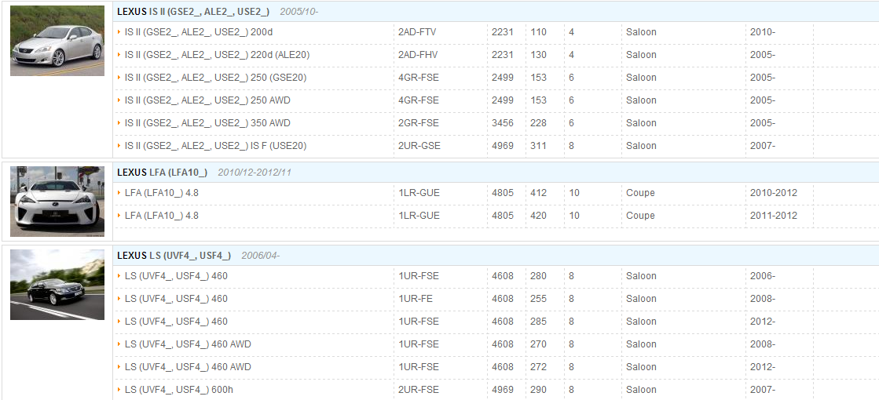Select the IS II 220d (ALE20) model link
This screenshot has height=400, width=879.
tap(217, 55)
